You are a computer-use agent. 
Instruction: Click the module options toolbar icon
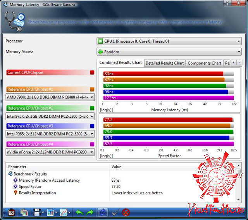tap(11, 213)
